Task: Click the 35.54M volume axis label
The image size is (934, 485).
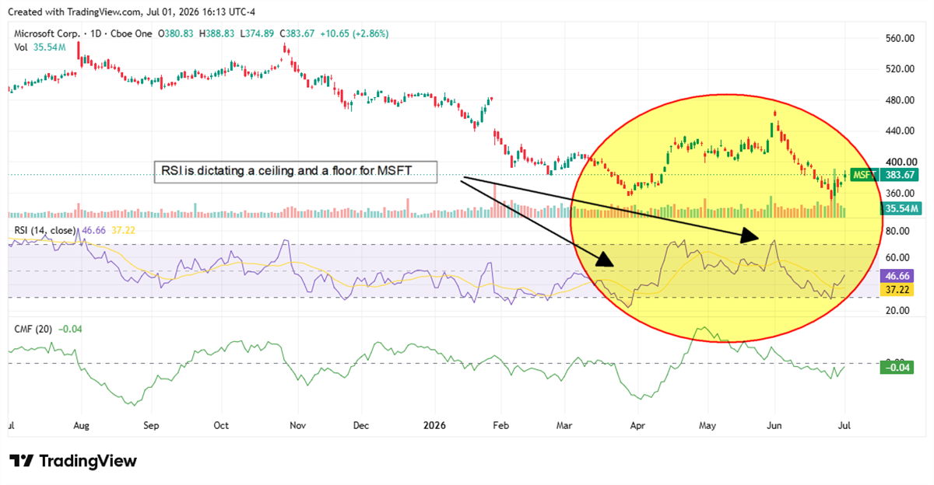Action: coord(901,208)
